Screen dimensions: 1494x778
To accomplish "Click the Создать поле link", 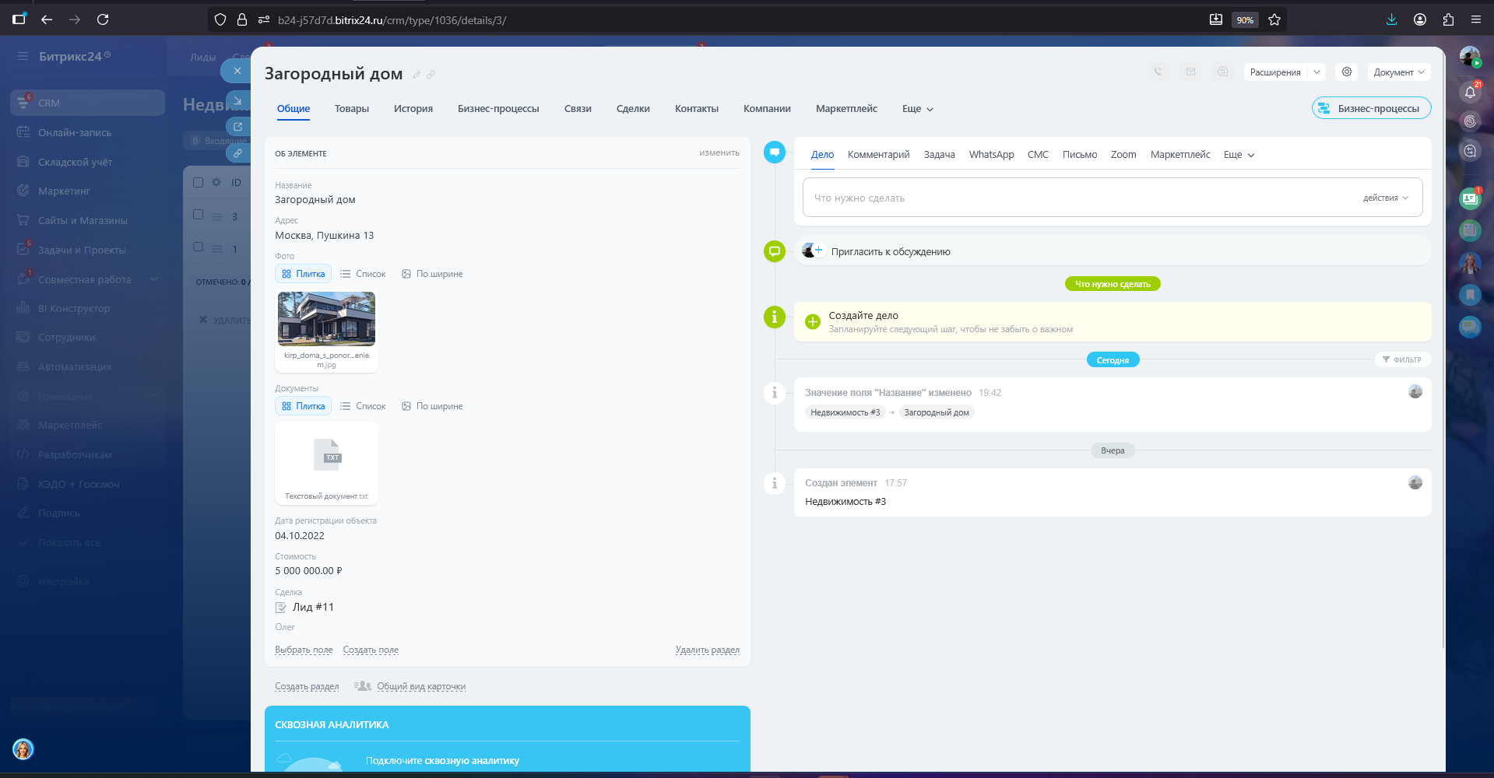I will pos(371,650).
